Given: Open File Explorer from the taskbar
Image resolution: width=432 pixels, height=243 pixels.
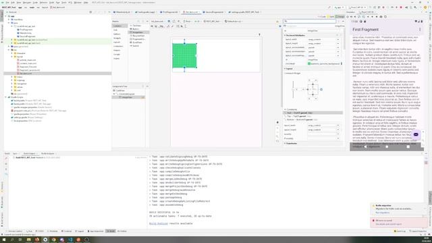Looking at the screenshot, I should coord(28,240).
